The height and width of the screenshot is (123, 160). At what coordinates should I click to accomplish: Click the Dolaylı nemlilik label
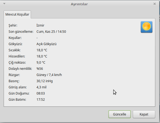(x=20, y=69)
